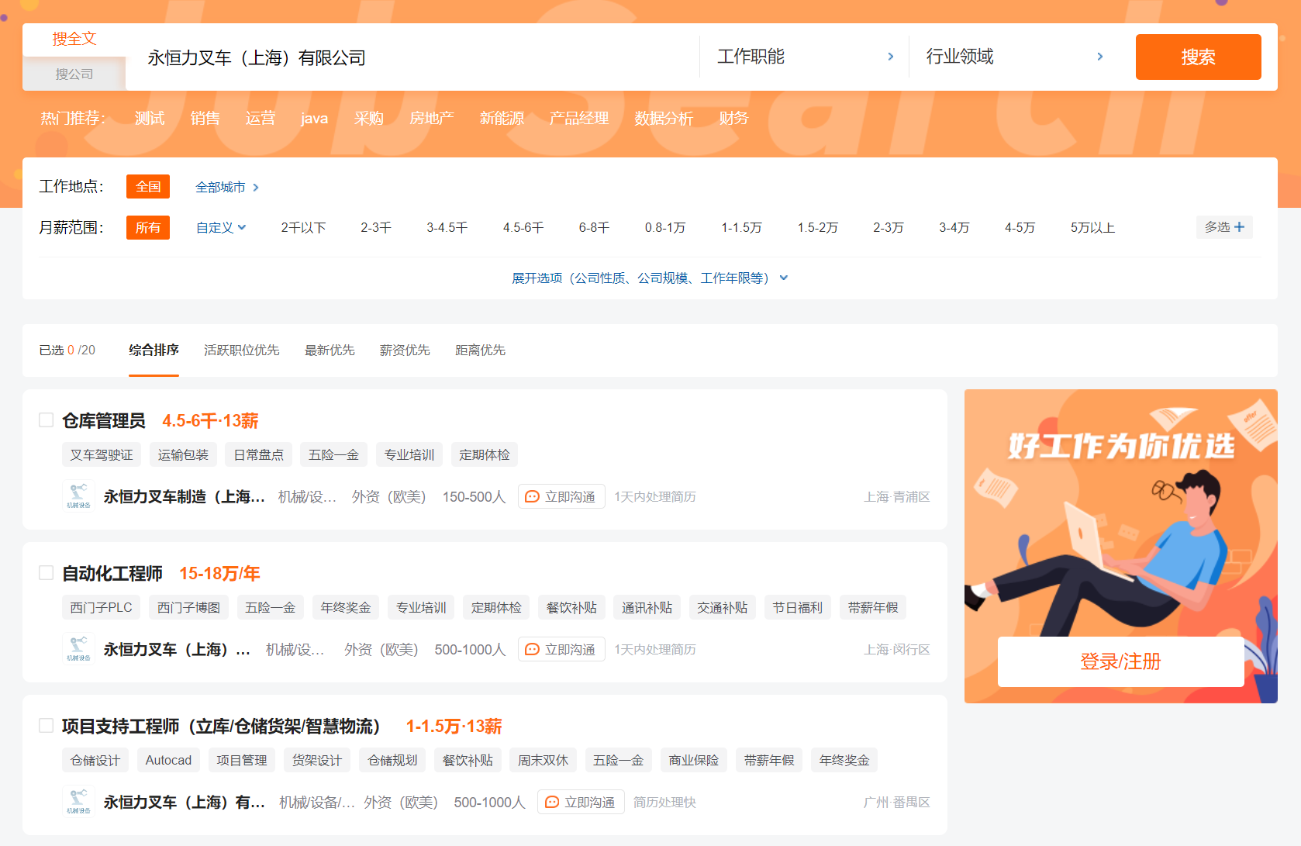
Task: Switch to 搜公司 search tab
Action: [x=74, y=74]
